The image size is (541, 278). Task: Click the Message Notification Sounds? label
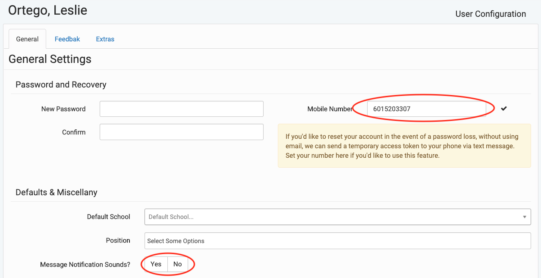pyautogui.click(x=85, y=265)
